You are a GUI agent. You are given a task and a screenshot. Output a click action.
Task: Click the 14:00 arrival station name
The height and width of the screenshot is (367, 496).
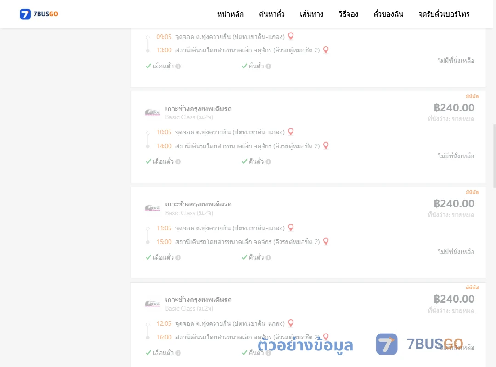point(248,146)
